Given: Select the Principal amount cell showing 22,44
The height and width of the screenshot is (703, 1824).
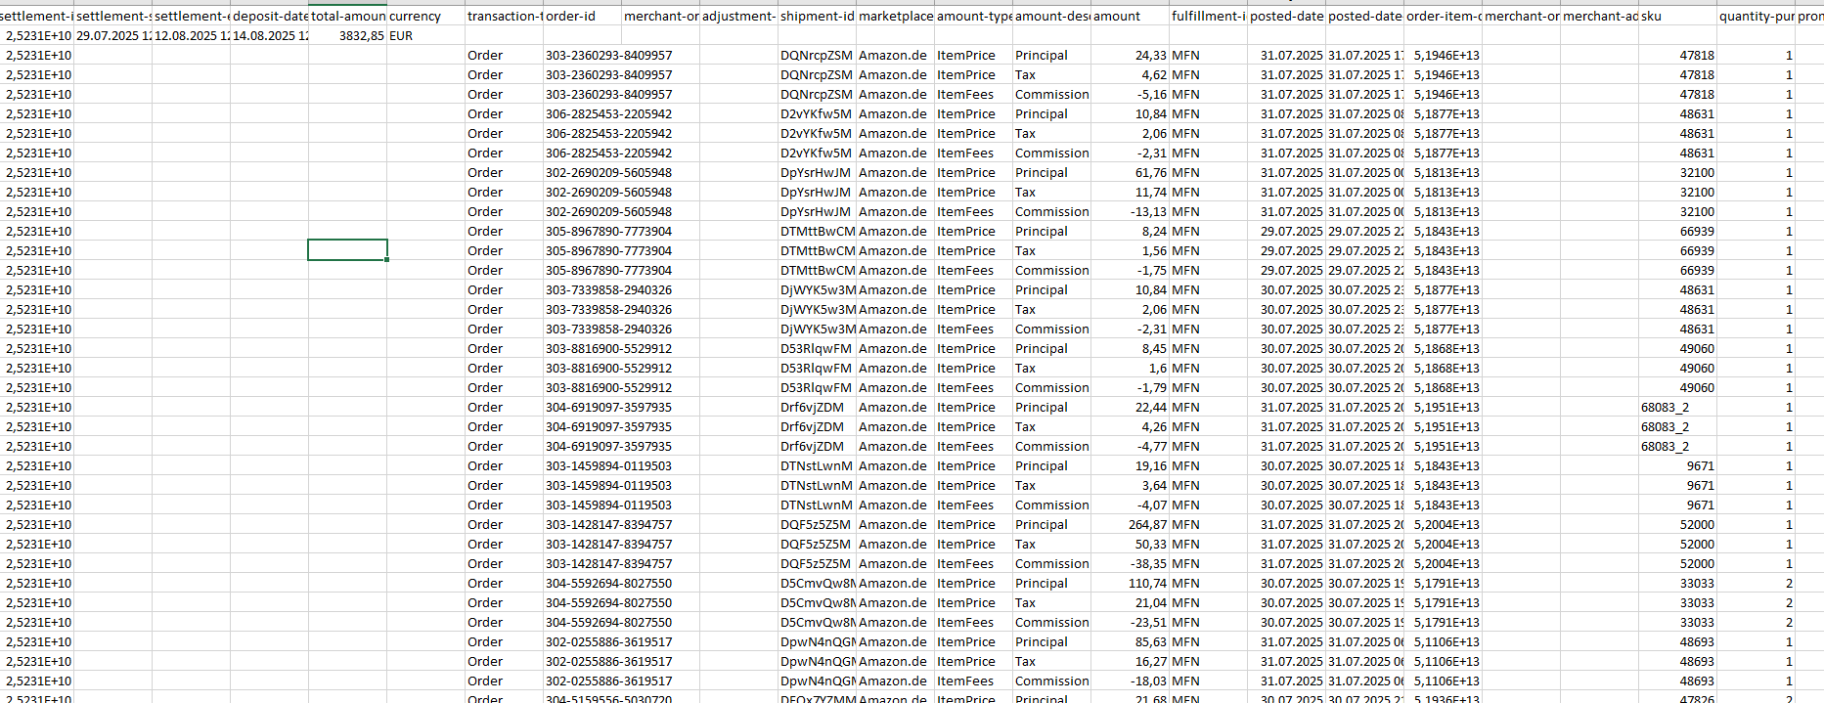Looking at the screenshot, I should [x=1130, y=408].
